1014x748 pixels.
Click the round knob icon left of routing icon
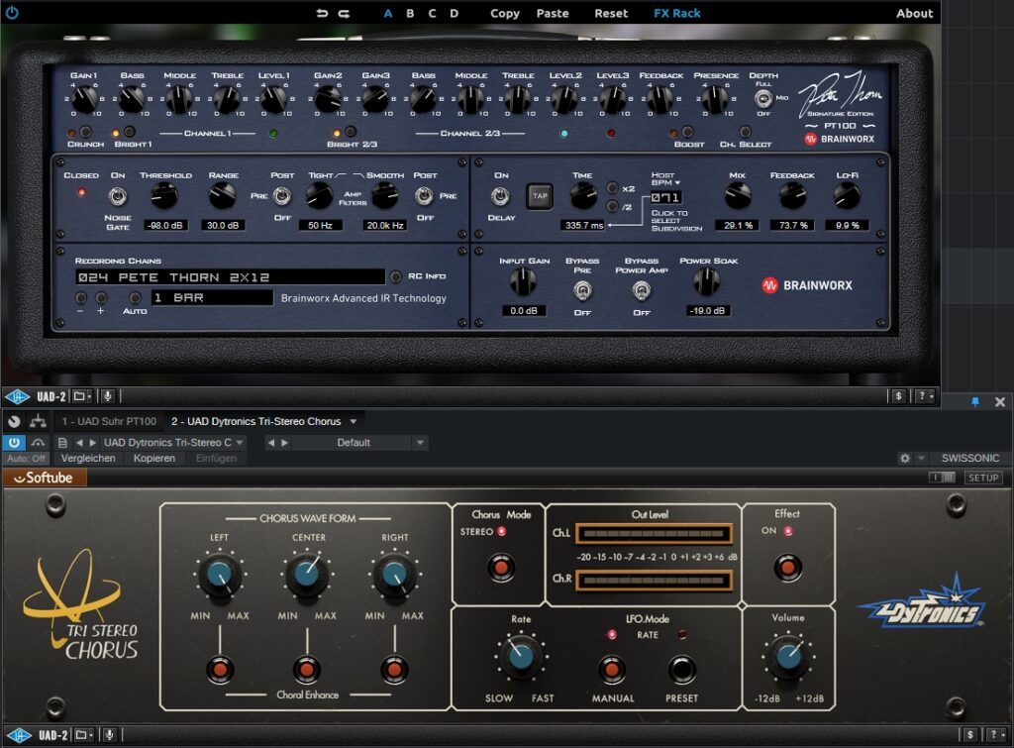[14, 421]
